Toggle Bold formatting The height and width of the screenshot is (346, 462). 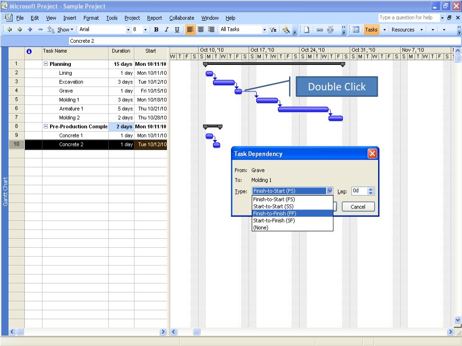pyautogui.click(x=156, y=29)
